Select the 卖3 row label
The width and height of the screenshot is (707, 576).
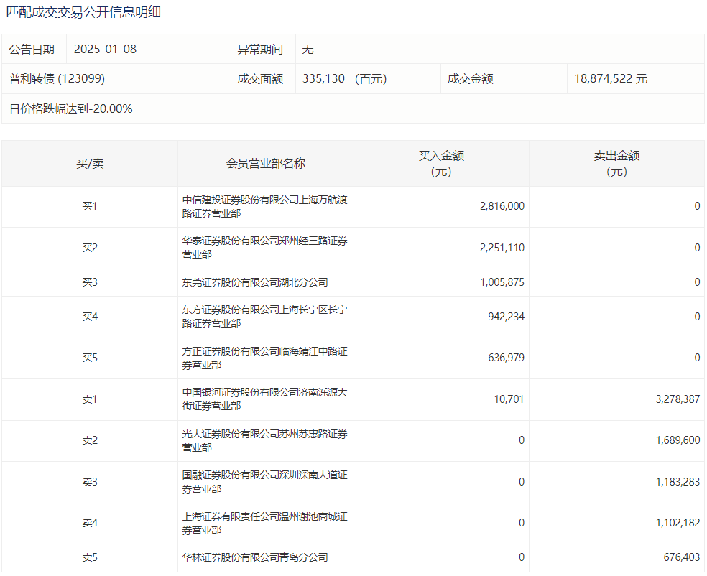point(90,482)
